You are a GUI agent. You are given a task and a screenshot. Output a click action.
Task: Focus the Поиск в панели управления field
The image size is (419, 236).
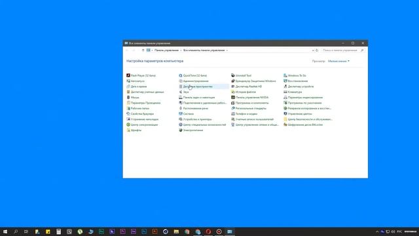click(x=343, y=50)
